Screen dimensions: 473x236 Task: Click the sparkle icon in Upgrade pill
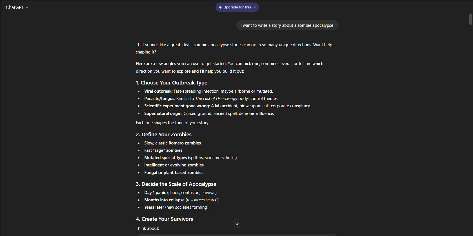click(x=220, y=7)
